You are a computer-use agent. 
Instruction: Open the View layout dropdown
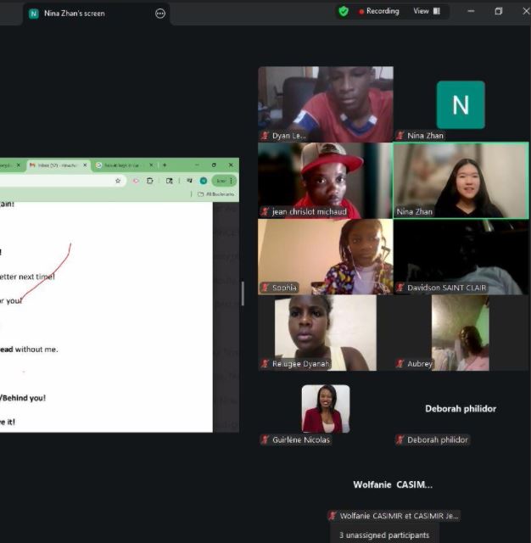click(x=427, y=11)
